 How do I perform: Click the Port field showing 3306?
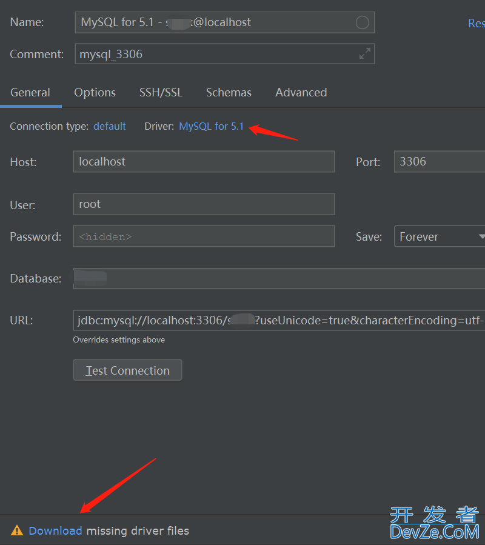coord(440,162)
